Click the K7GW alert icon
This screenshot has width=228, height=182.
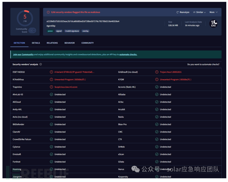(x=157, y=79)
